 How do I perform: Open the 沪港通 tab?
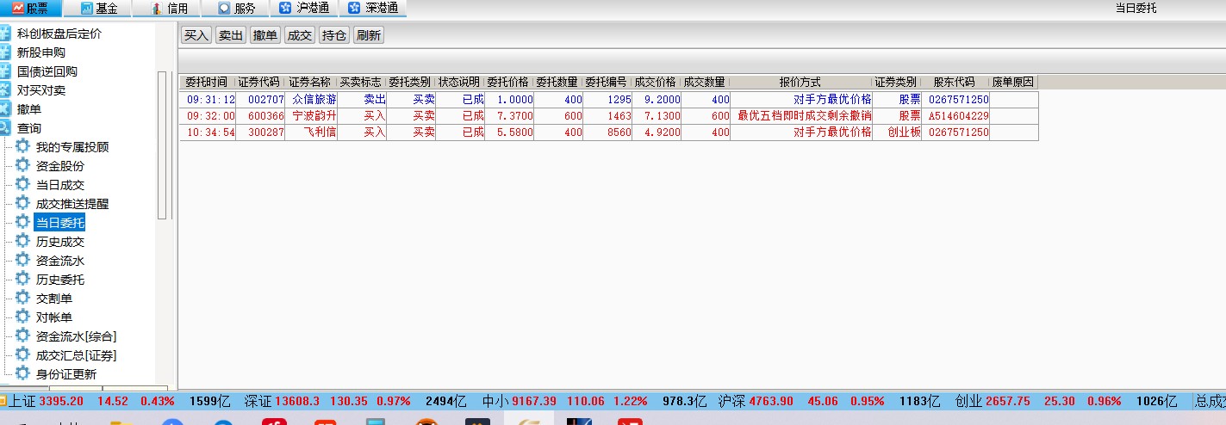coord(307,9)
